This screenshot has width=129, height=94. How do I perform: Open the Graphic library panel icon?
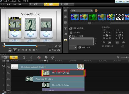(66, 34)
